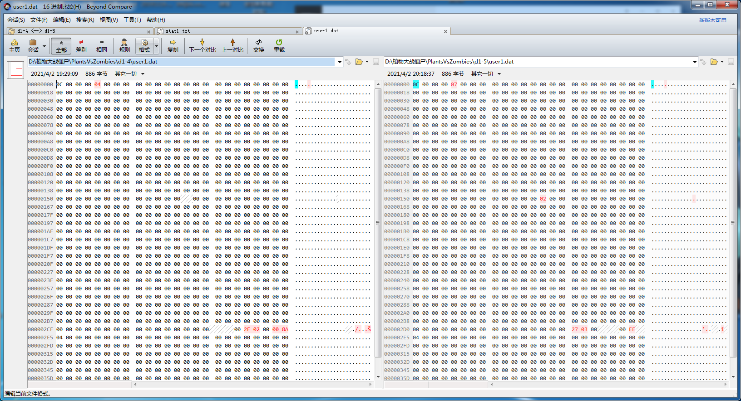
Task: Open the 会话(S) menu
Action: (x=16, y=20)
